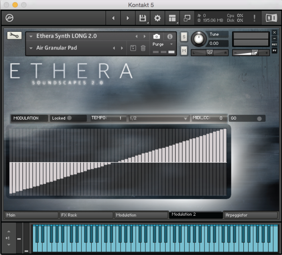Click the tallest rightmost step bar

point(225,146)
